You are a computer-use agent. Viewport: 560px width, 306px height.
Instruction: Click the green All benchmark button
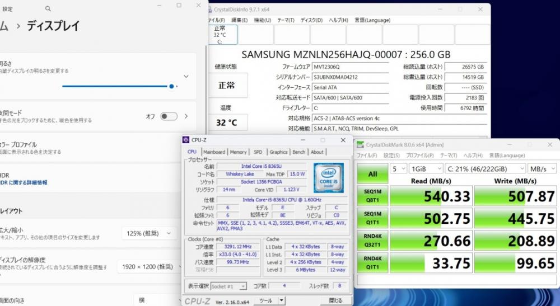coord(372,173)
